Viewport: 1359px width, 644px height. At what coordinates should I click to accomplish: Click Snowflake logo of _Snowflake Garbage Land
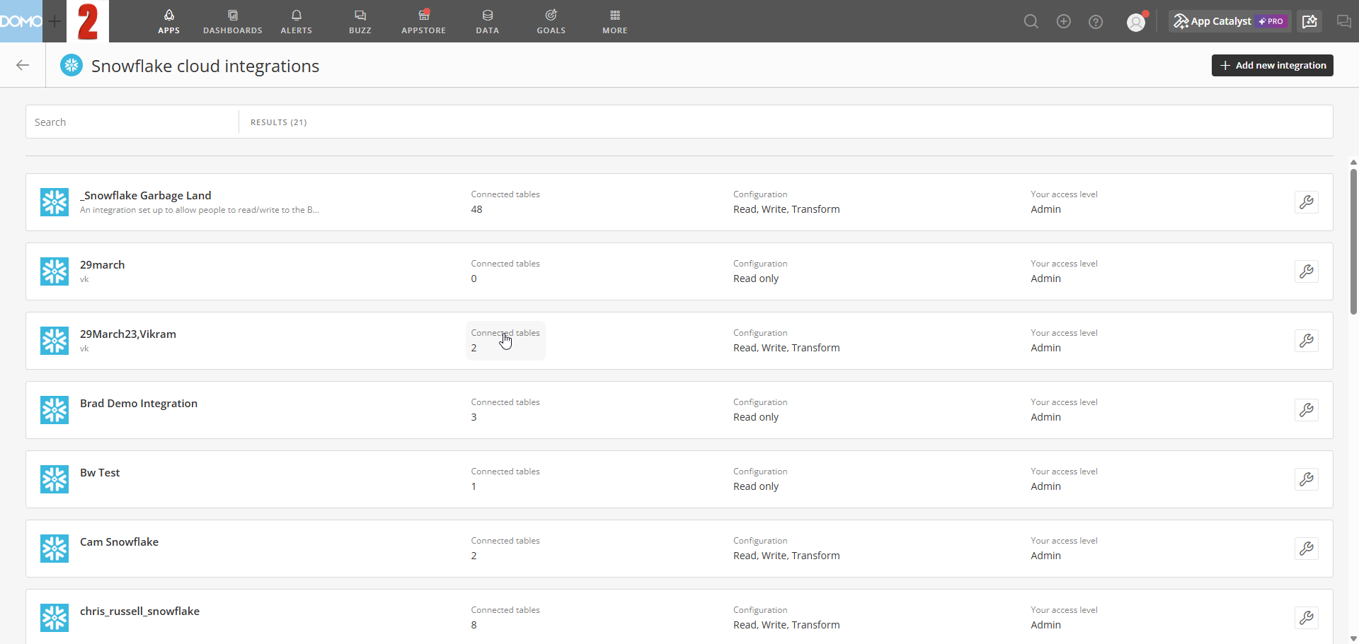(55, 202)
